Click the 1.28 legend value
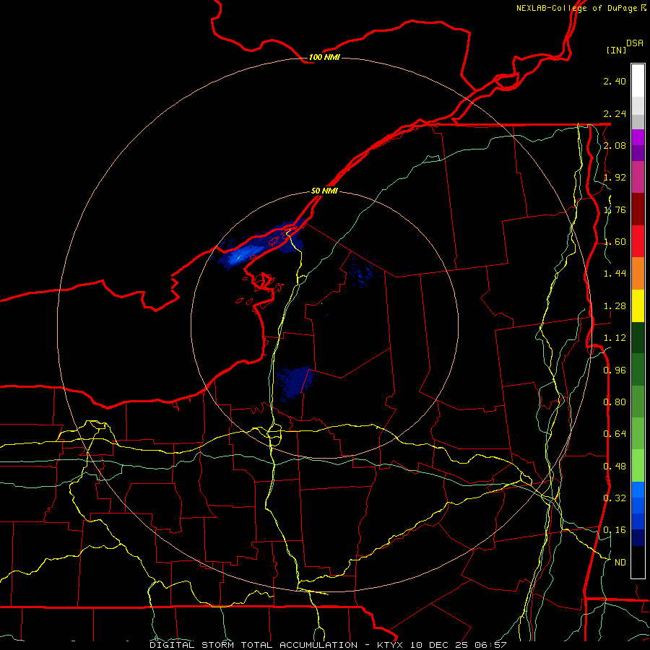The image size is (650, 650). click(x=615, y=306)
